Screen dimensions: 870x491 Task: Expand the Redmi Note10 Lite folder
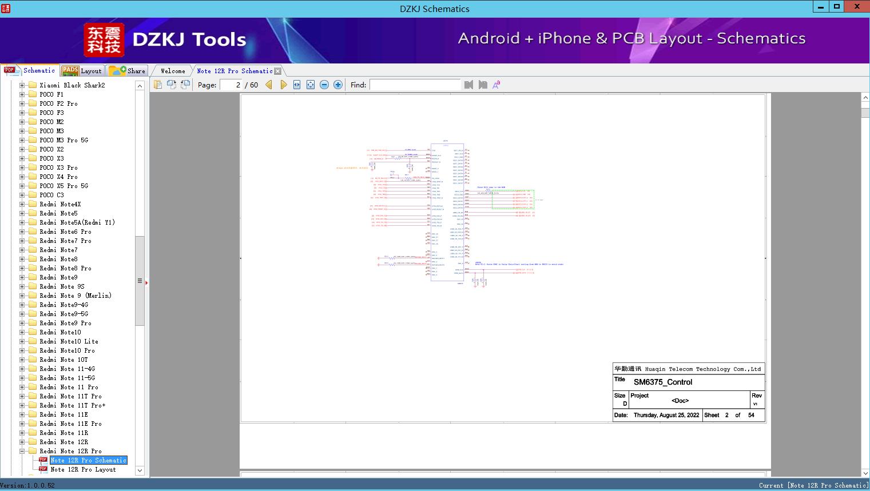[x=22, y=341]
